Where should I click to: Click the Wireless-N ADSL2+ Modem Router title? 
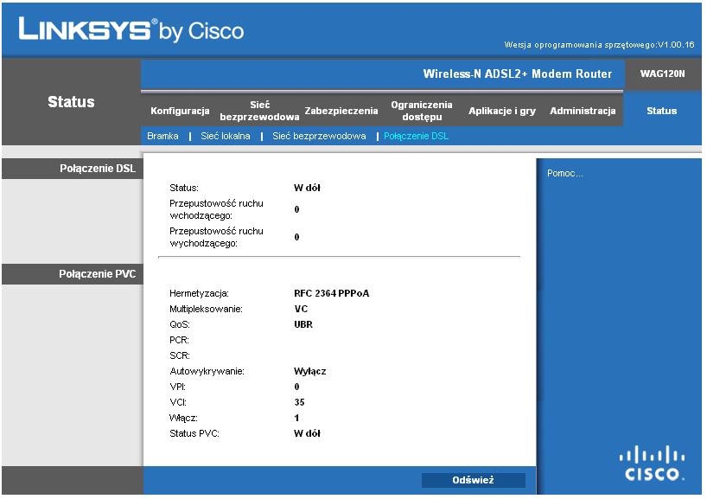[x=517, y=74]
